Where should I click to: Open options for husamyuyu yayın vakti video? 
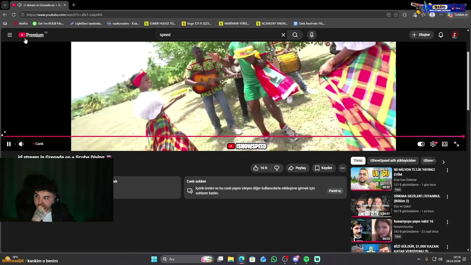pos(447,222)
